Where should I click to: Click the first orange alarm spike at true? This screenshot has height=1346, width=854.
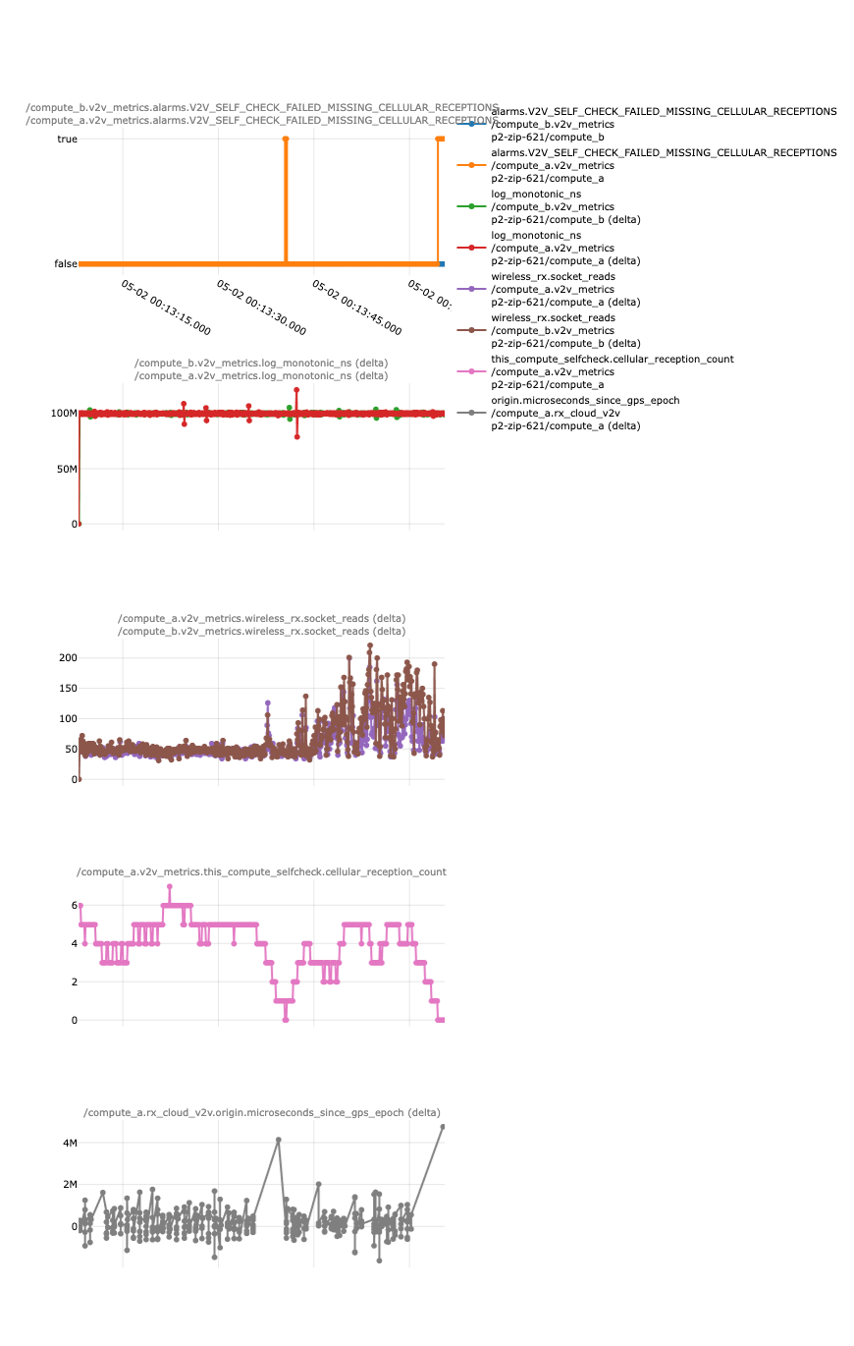(286, 140)
